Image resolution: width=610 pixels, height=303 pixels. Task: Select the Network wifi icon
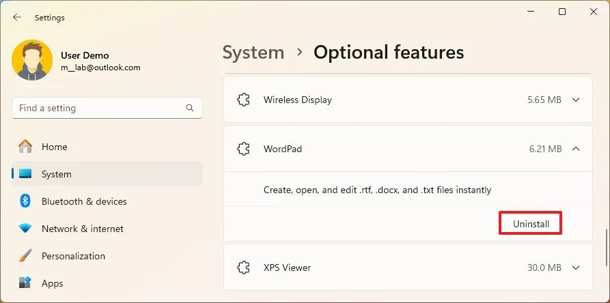pos(25,229)
